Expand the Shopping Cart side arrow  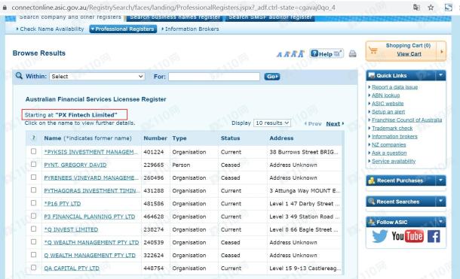coord(441,51)
